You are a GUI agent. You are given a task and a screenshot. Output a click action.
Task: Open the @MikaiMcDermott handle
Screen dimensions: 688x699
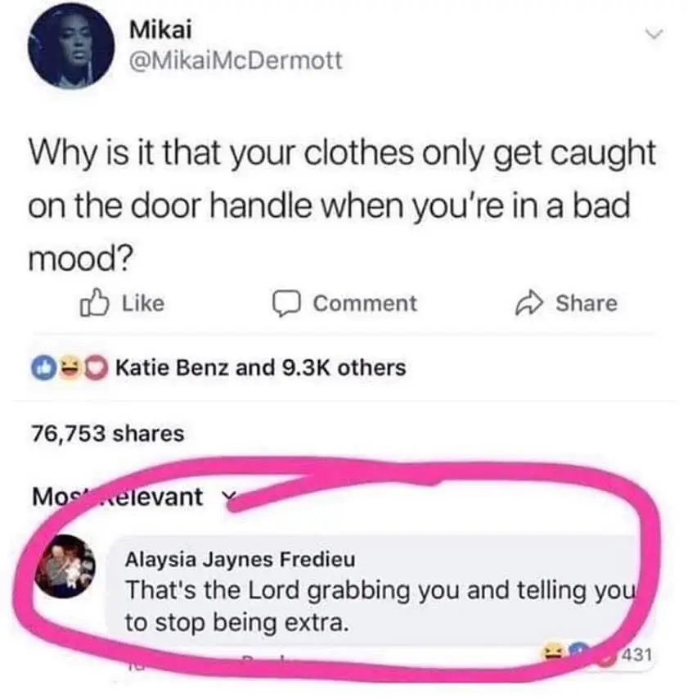pyautogui.click(x=236, y=61)
